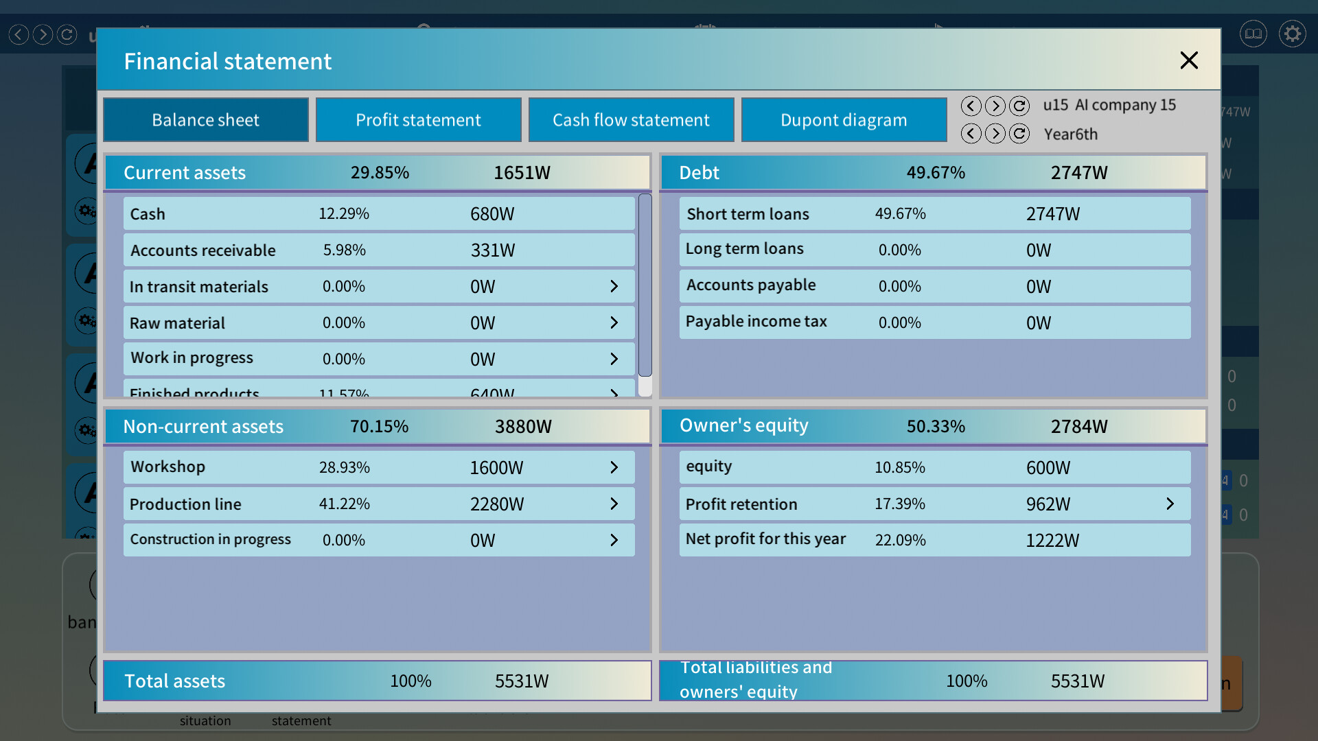The image size is (1318, 741).
Task: Click previous company arrow icon
Action: (x=971, y=106)
